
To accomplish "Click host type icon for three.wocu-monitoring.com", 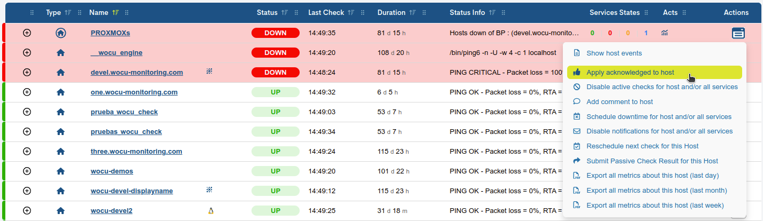I will (x=60, y=152).
